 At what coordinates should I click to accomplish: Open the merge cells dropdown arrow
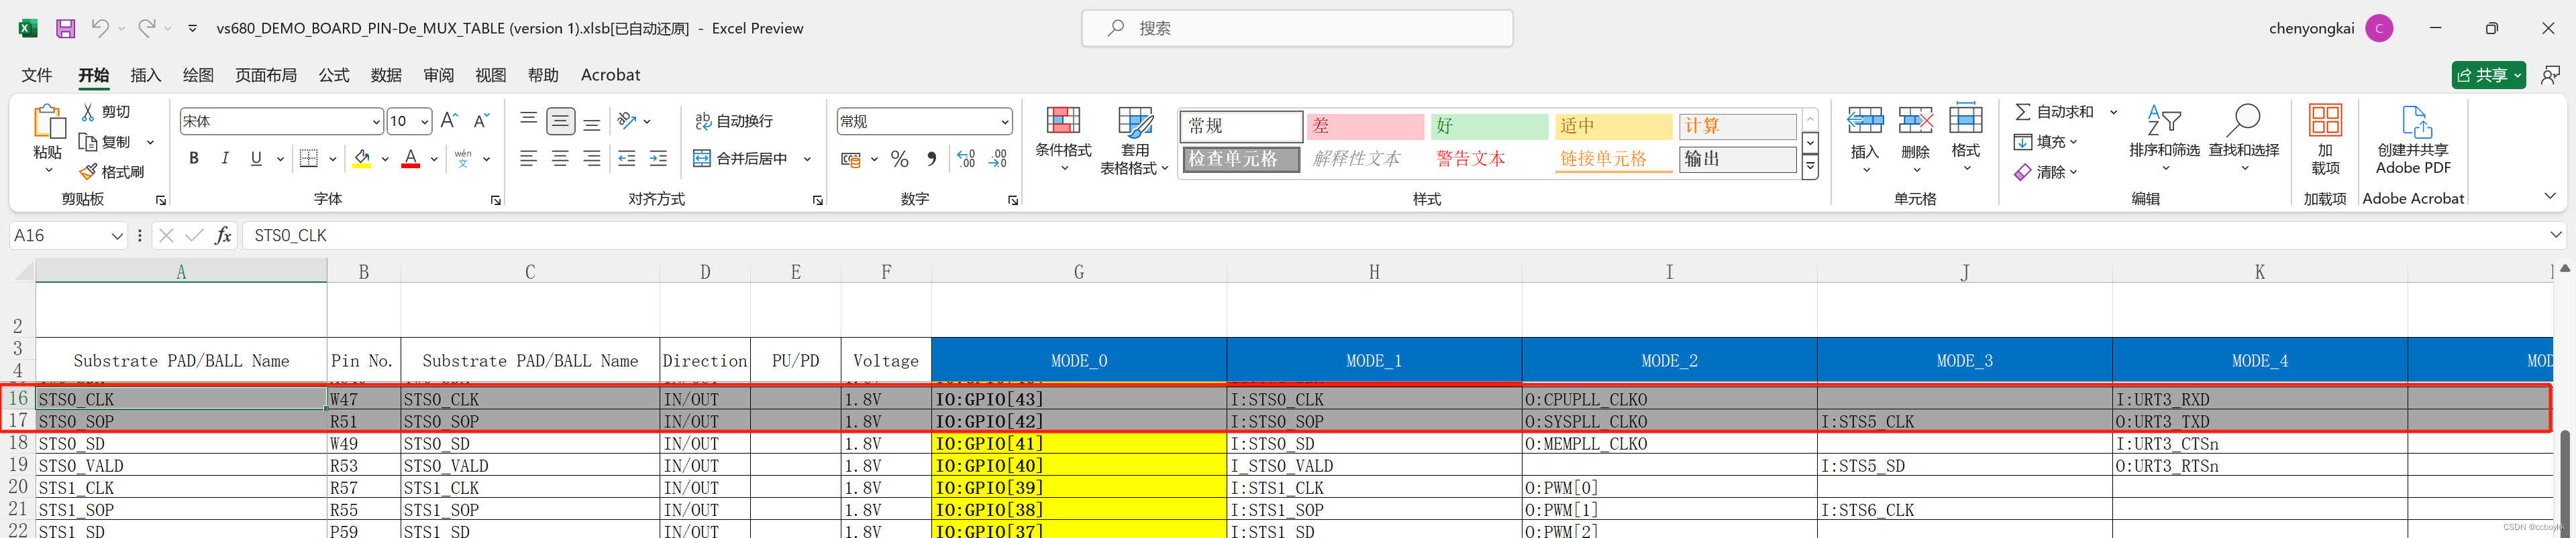pyautogui.click(x=808, y=159)
